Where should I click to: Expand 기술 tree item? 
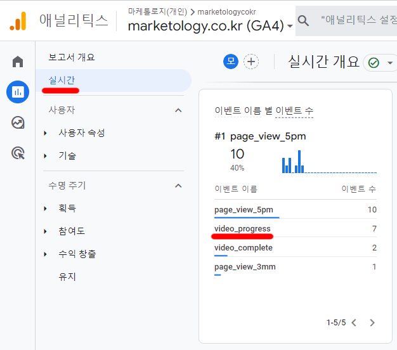pyautogui.click(x=45, y=156)
